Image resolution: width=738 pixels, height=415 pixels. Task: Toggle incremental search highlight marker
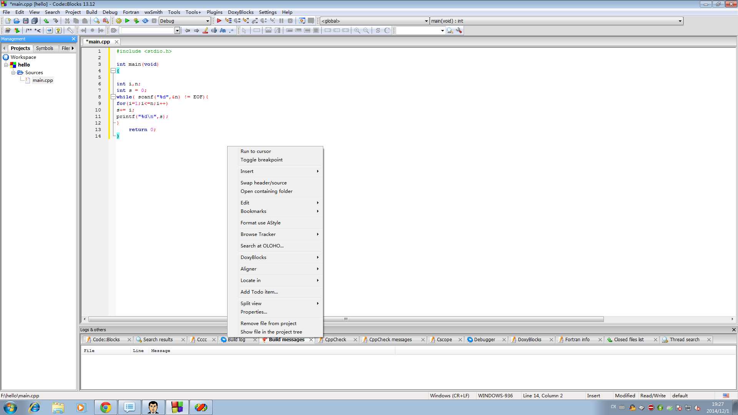205,30
